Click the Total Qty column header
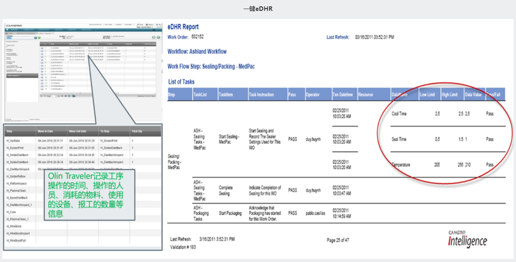This screenshot has height=262, width=516. (145, 131)
